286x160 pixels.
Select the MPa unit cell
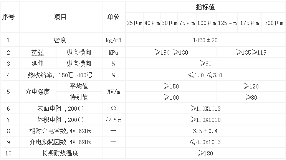click(x=113, y=52)
